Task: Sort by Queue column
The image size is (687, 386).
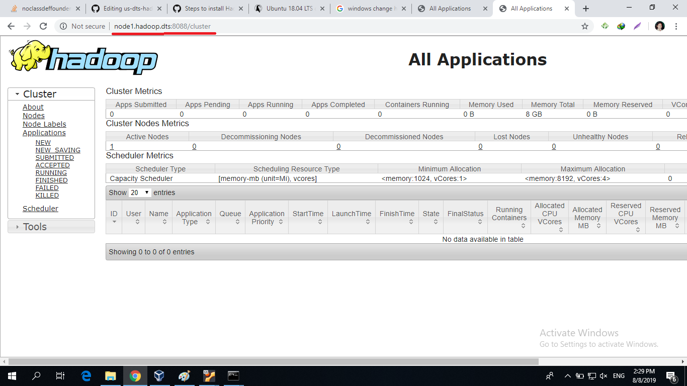Action: (x=230, y=217)
